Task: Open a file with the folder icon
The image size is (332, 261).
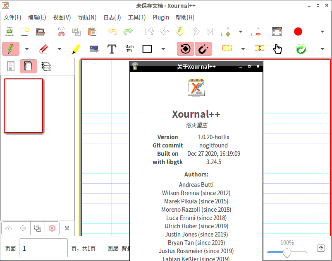Action: coord(40,31)
